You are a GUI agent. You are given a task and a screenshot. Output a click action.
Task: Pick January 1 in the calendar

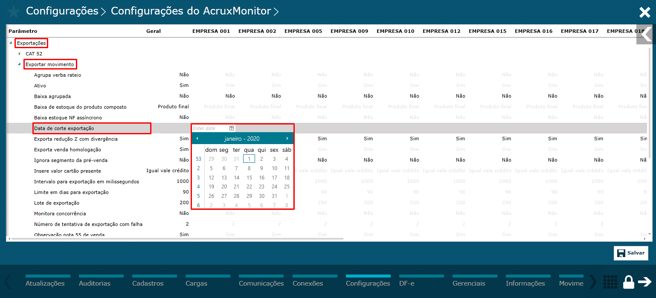pyautogui.click(x=249, y=159)
